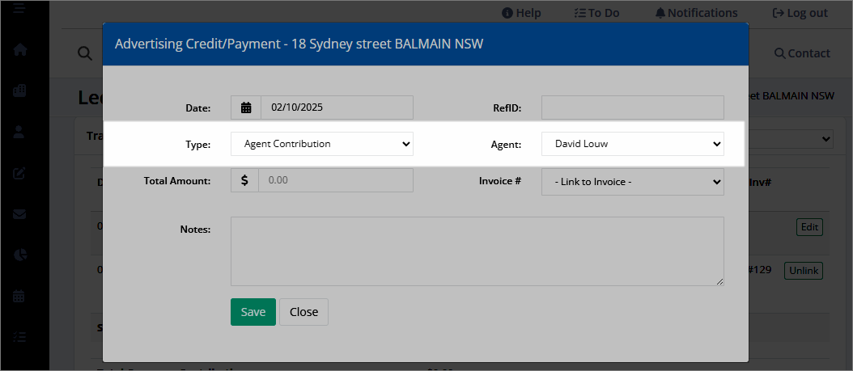Viewport: 853px width, 371px height.
Task: Click inside the Notes text area
Action: [x=477, y=251]
